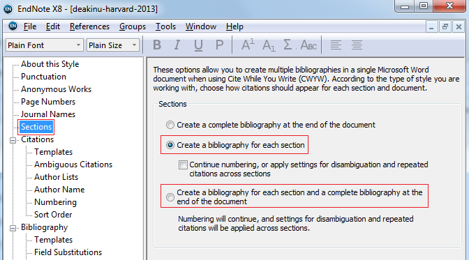The height and width of the screenshot is (260, 469).
Task: Restore down the inner style window
Action: 445,27
